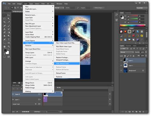This screenshot has width=151, height=116.
Task: Select the Rectangle shape tool
Action: 9,43
